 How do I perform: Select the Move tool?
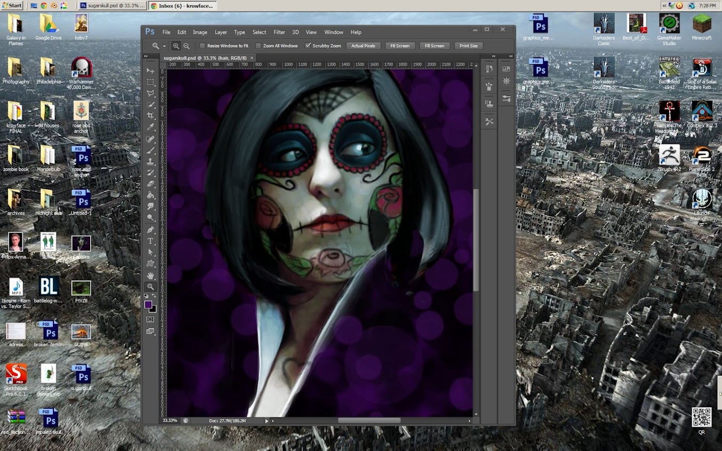(151, 70)
